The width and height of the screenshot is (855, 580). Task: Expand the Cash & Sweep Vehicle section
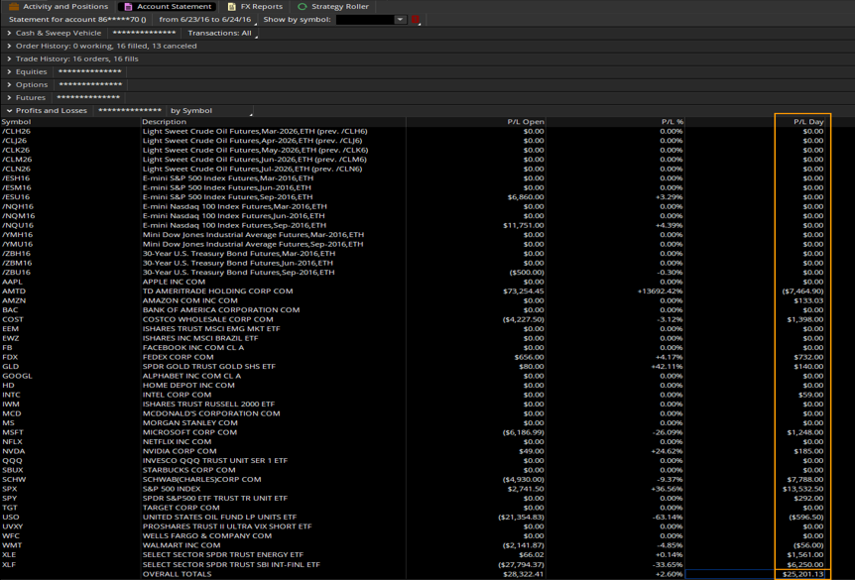[x=9, y=33]
